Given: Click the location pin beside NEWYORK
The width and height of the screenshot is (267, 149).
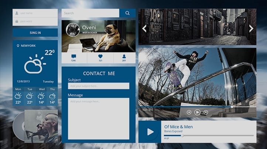Looking at the screenshot, I should 18,46.
